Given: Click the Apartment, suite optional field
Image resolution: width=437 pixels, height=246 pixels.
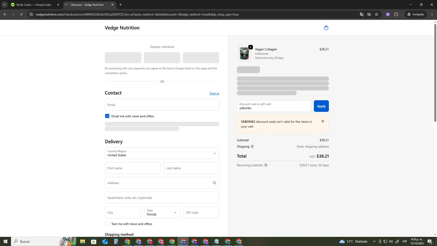Looking at the screenshot, I should [162, 198].
